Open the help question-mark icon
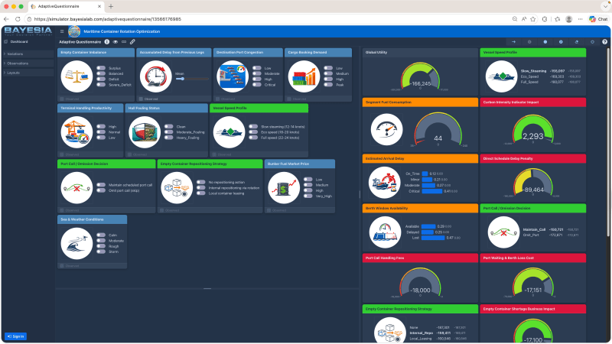This screenshot has height=344, width=612. (604, 42)
